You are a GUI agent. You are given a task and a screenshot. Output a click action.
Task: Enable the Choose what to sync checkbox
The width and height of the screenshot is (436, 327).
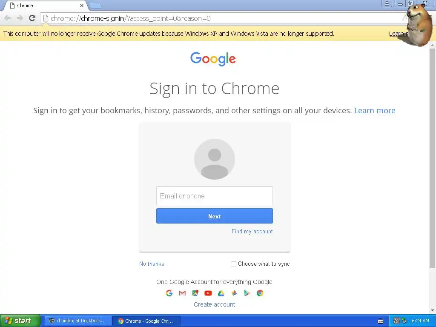pos(234,264)
